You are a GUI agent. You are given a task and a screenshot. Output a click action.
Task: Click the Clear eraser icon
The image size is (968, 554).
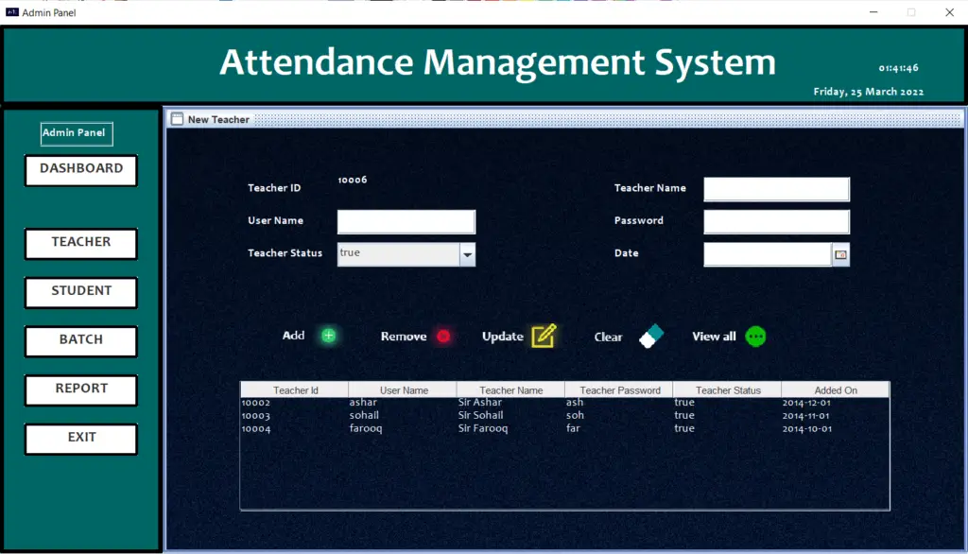pyautogui.click(x=651, y=336)
